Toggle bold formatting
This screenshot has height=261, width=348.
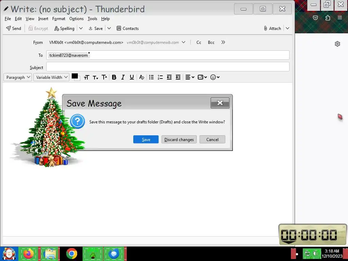click(114, 77)
